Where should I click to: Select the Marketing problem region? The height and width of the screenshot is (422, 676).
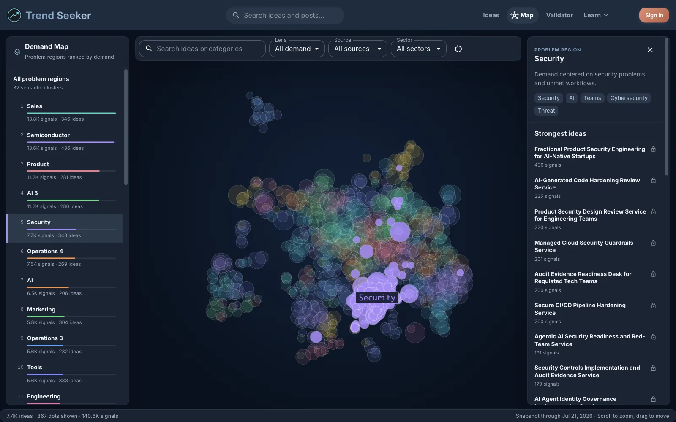tap(65, 316)
